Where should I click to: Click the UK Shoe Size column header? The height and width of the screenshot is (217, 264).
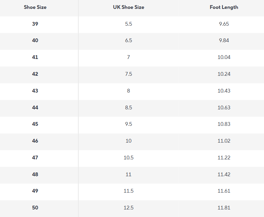(x=129, y=7)
